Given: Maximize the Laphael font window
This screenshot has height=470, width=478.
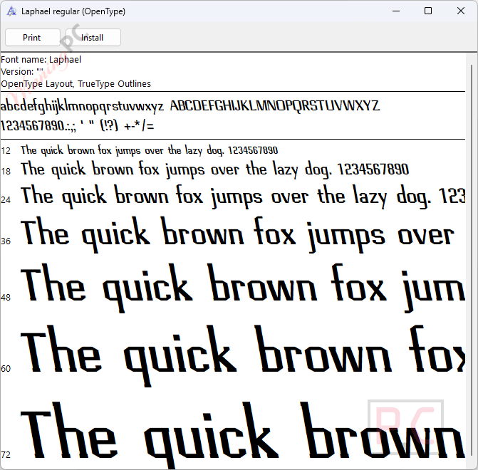Looking at the screenshot, I should 428,11.
